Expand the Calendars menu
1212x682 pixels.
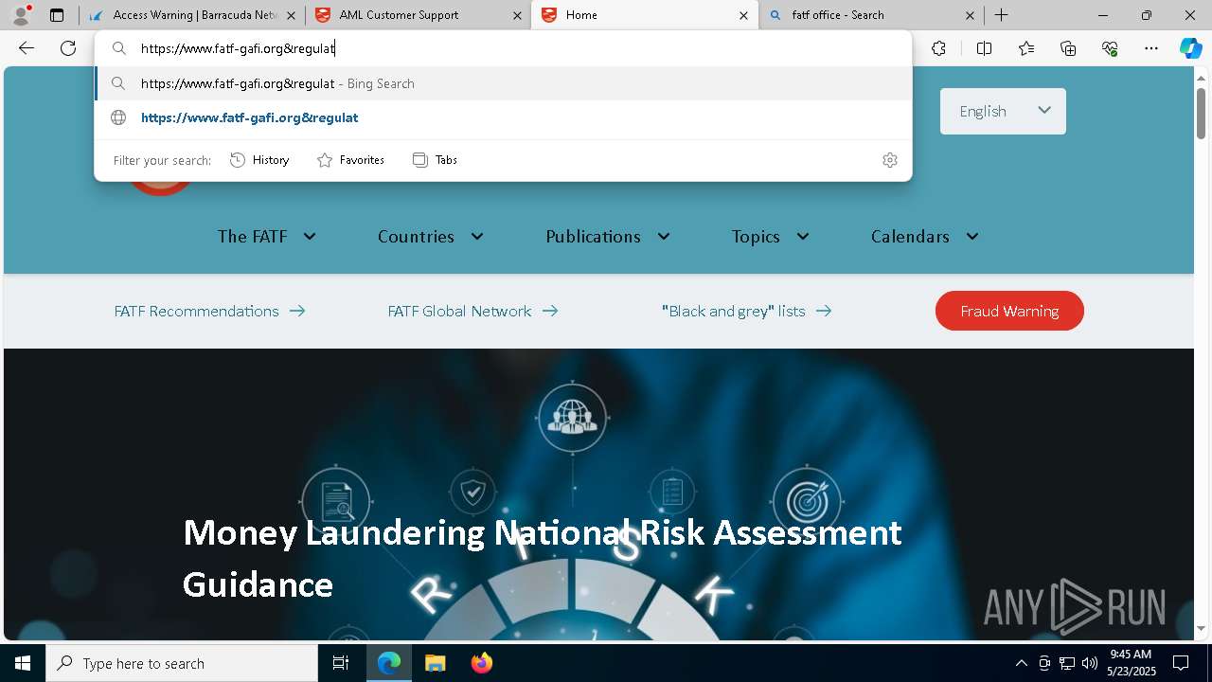(x=925, y=237)
